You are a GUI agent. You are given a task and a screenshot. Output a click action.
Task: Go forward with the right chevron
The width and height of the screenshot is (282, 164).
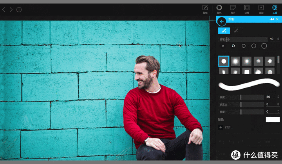pos(11,9)
